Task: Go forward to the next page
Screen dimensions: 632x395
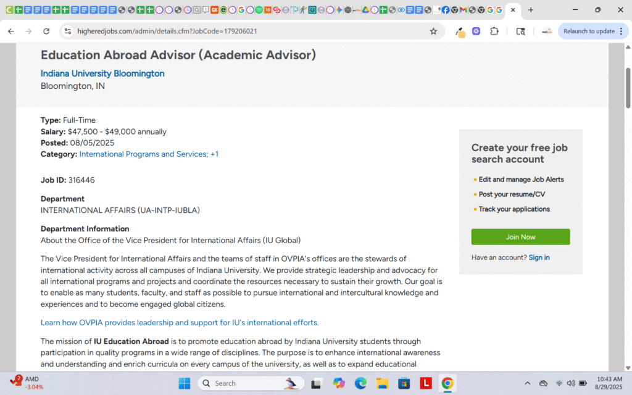Action: [x=28, y=31]
